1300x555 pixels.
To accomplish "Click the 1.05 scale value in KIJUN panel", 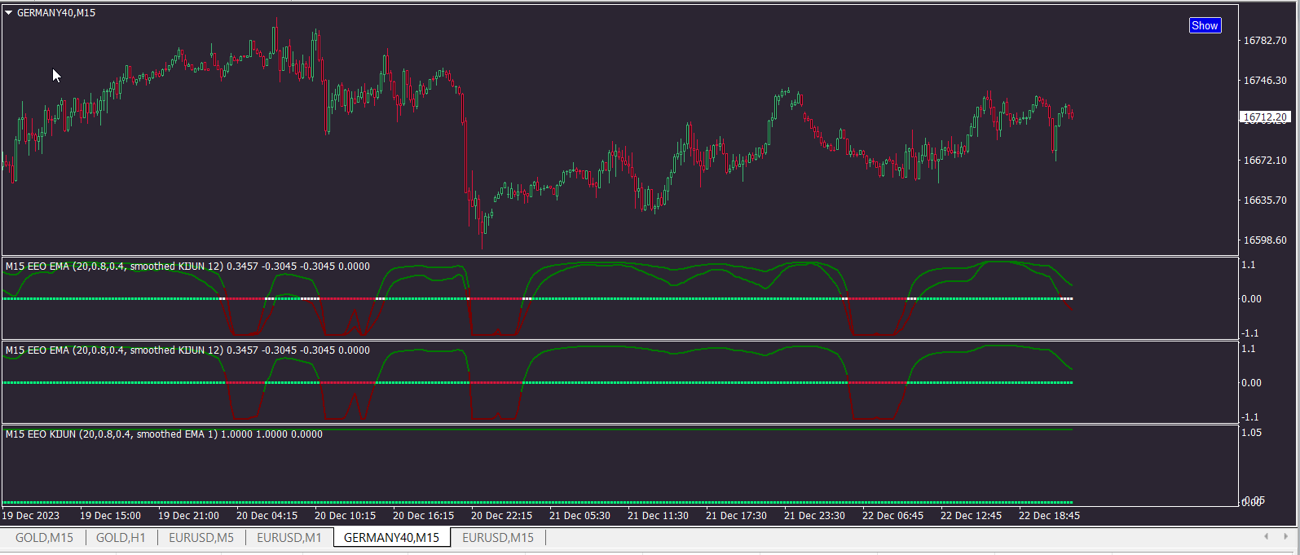I will point(1251,432).
